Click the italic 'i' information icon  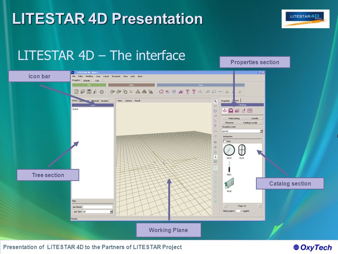(x=95, y=92)
